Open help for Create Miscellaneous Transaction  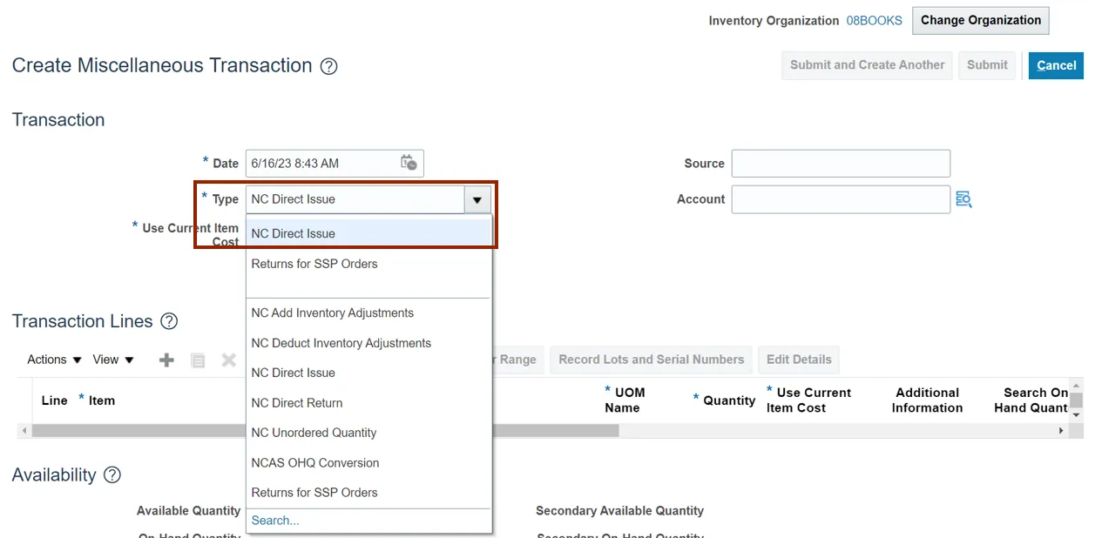[328, 66]
